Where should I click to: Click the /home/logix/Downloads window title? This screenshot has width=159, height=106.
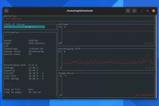click(80, 11)
